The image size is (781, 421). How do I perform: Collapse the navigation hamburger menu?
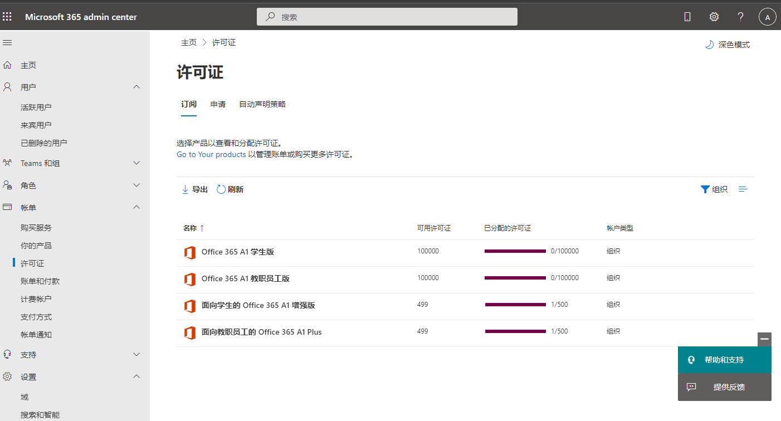point(7,42)
